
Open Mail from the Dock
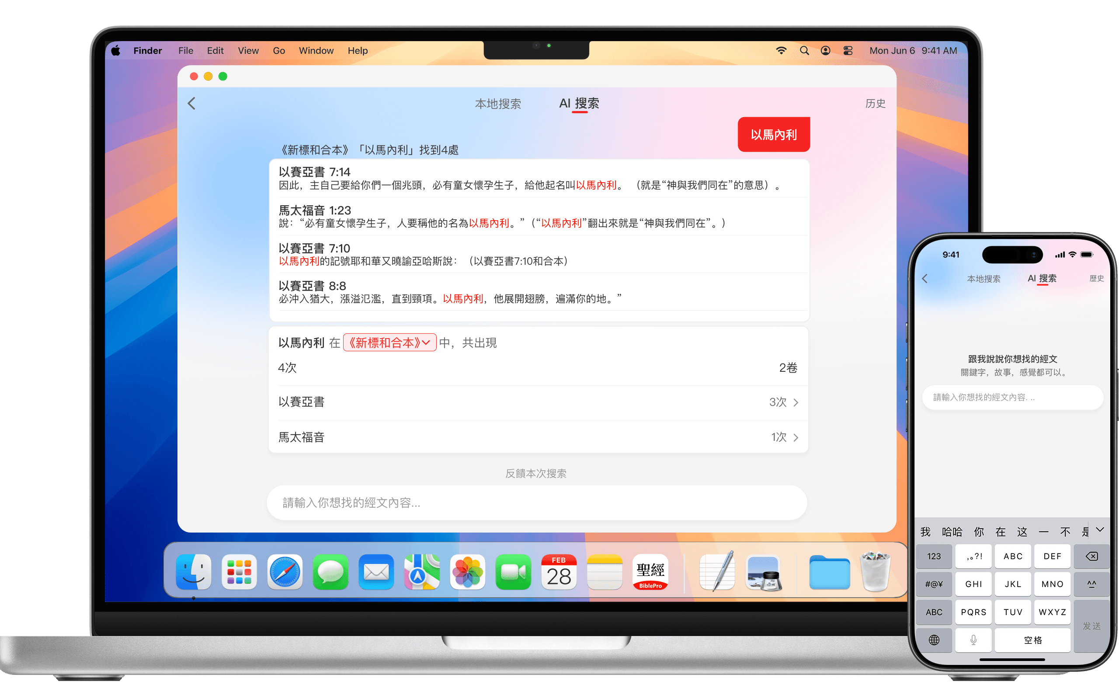pos(376,572)
